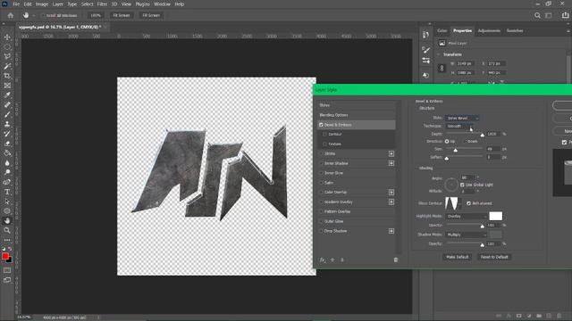
Task: Open the Hand tool preset dropdown arrow
Action: (34, 16)
